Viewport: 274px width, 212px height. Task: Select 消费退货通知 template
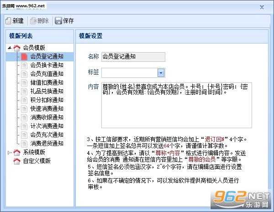(47, 143)
